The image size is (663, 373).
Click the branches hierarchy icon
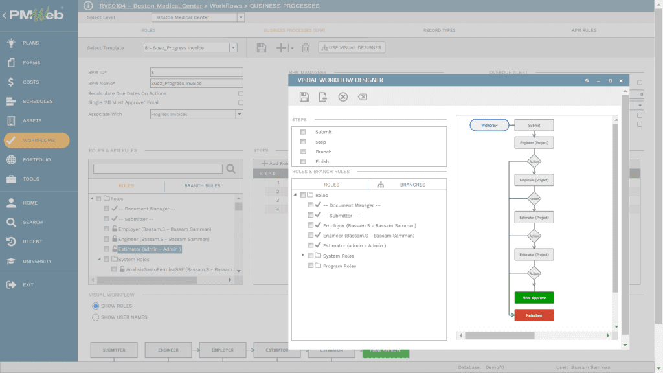[x=381, y=185]
